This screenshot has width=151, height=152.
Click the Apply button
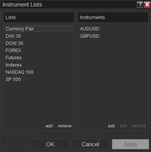pos(131,144)
